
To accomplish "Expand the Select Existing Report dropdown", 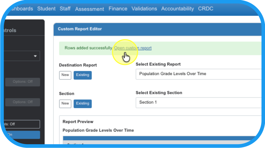I will pos(198,74).
